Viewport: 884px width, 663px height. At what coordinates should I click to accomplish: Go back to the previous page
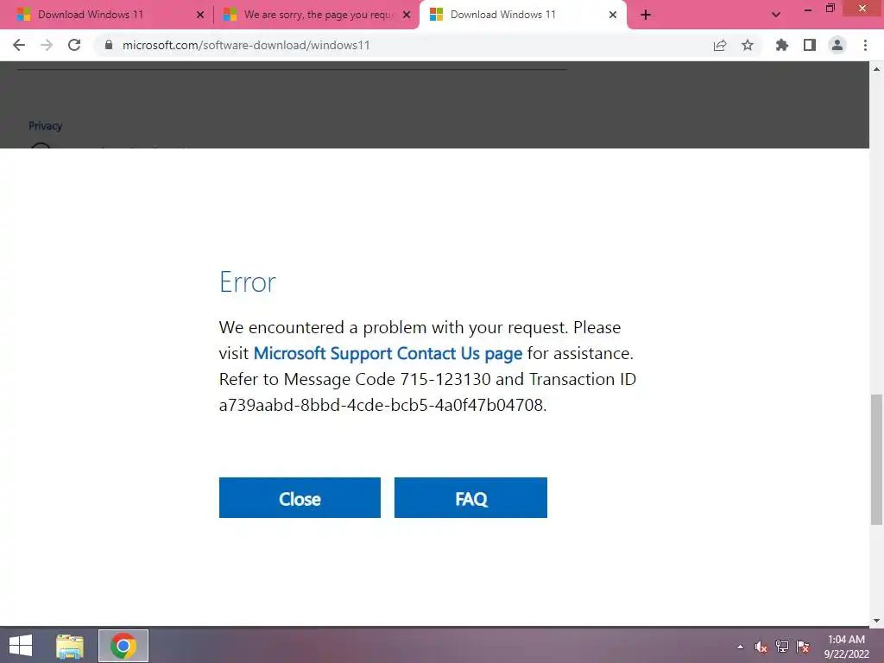coord(19,45)
